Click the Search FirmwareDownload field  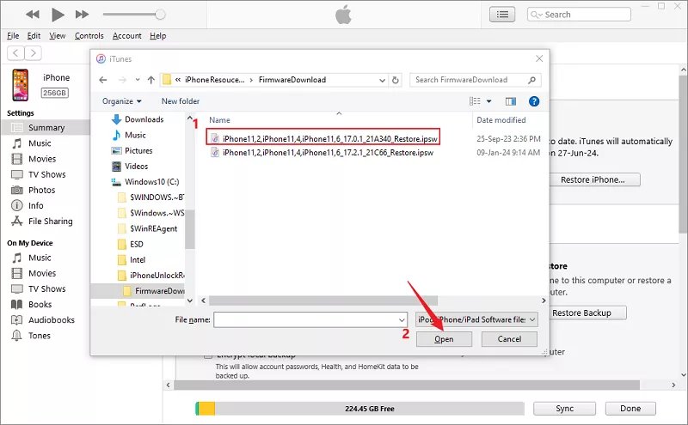click(476, 80)
